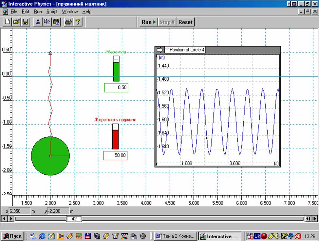The width and height of the screenshot is (319, 241).
Task: Open the File menu
Action: pos(14,12)
